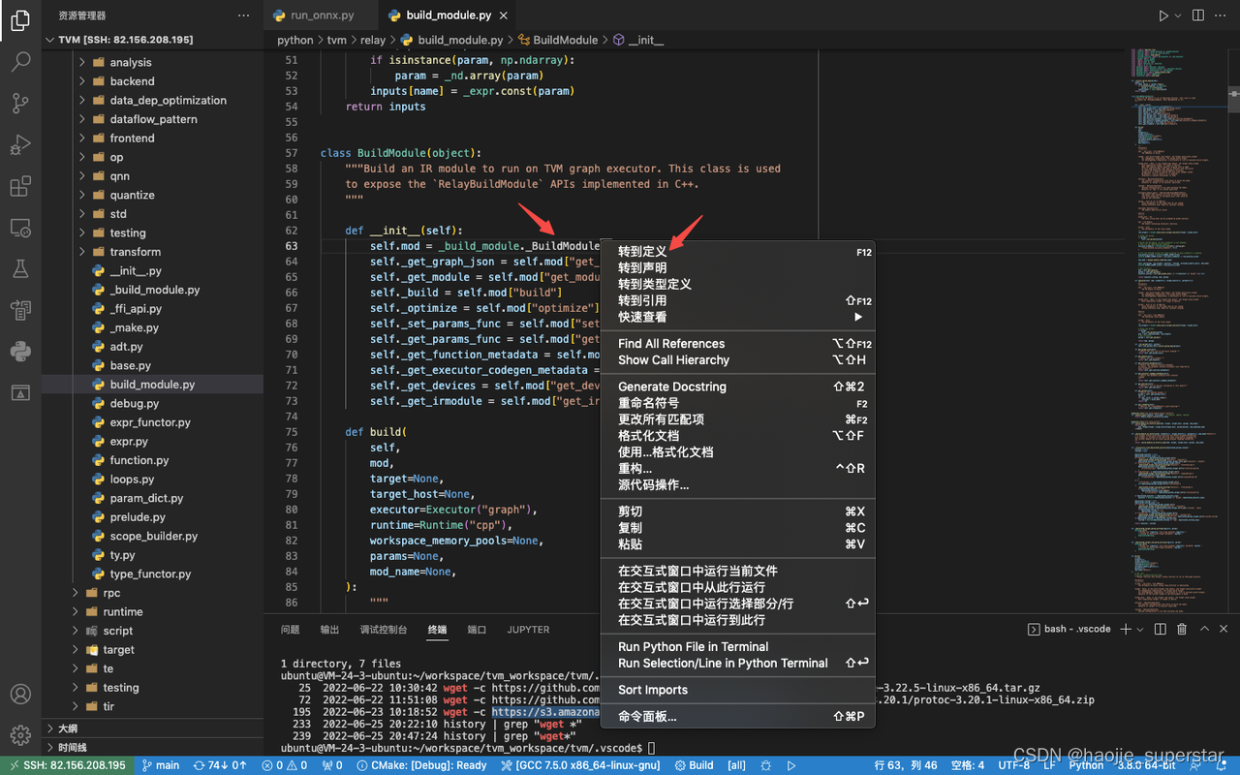Choose 格式化文档 in context menu
The height and width of the screenshot is (775, 1240).
pos(738,436)
